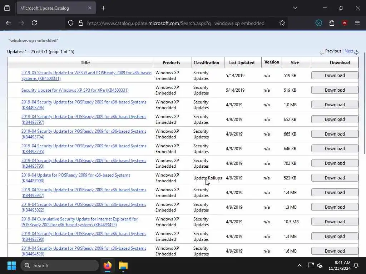The width and height of the screenshot is (366, 274).
Task: Go to Next results page link
Action: point(349,51)
